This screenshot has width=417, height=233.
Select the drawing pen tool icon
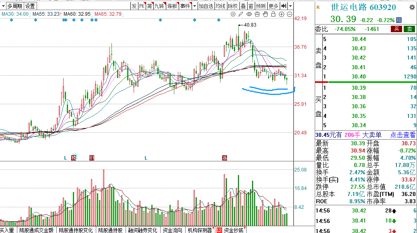[x=241, y=14]
